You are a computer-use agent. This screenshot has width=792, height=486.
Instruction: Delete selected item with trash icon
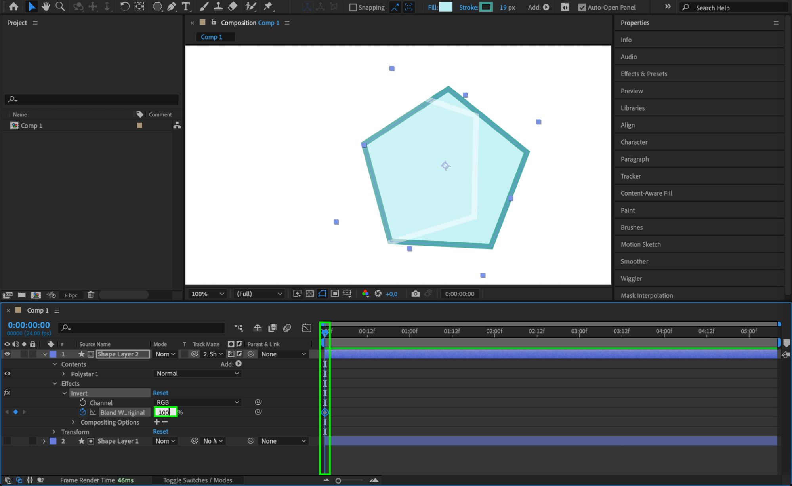[x=90, y=295]
